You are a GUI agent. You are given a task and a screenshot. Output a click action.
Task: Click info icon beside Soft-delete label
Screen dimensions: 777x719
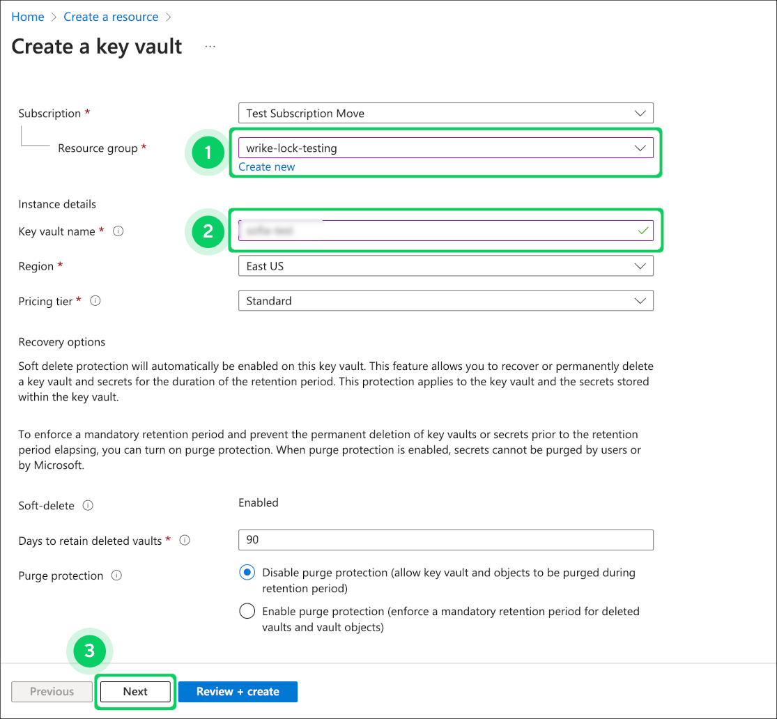[89, 506]
